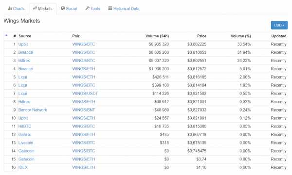
Task: Open Gate.io WINGS/ETH pair link
Action: 84,135
